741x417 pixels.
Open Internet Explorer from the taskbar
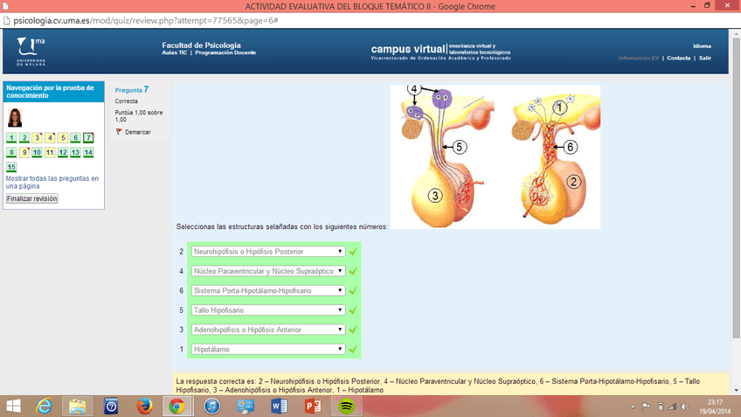[x=44, y=406]
